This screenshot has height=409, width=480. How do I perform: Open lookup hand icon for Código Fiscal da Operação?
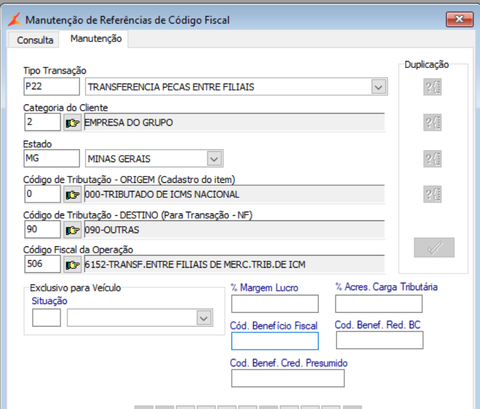(73, 265)
